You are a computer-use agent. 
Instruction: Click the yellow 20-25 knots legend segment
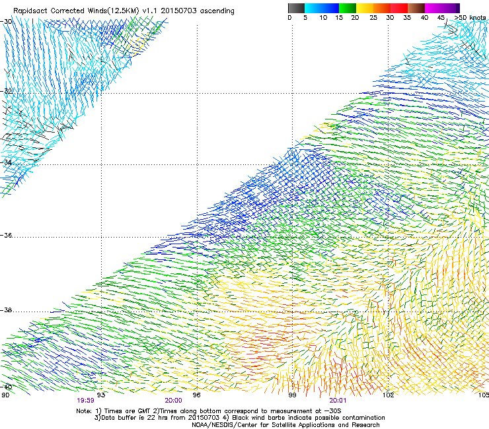click(365, 8)
